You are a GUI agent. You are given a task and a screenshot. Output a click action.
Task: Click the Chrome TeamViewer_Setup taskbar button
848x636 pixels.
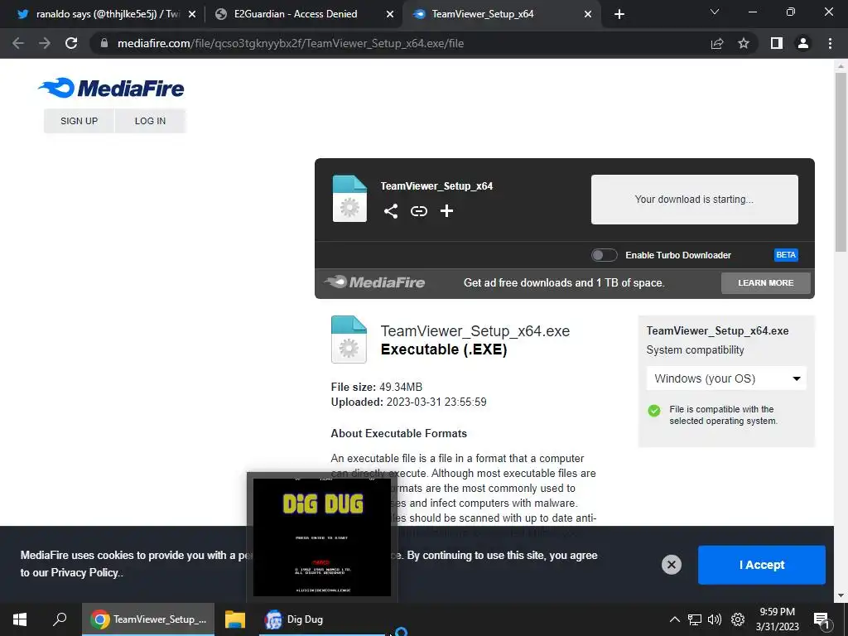pyautogui.click(x=148, y=619)
